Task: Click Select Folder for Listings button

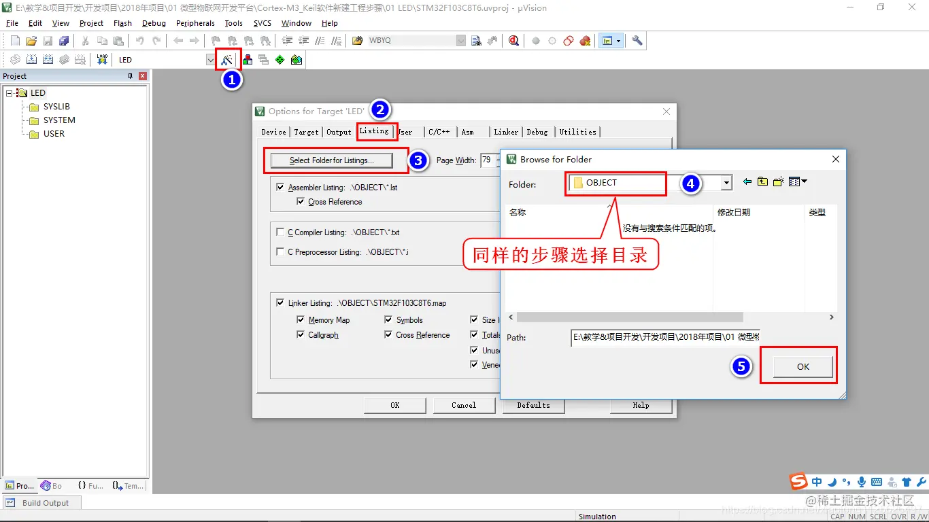Action: click(x=332, y=160)
